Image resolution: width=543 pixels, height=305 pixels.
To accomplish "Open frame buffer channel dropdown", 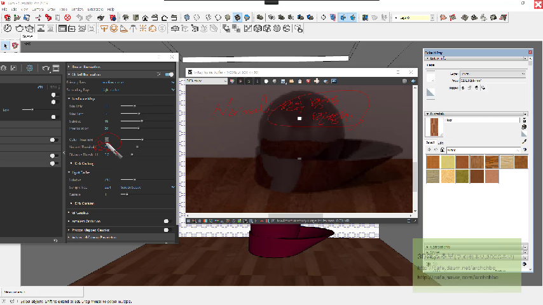I will pos(207,81).
